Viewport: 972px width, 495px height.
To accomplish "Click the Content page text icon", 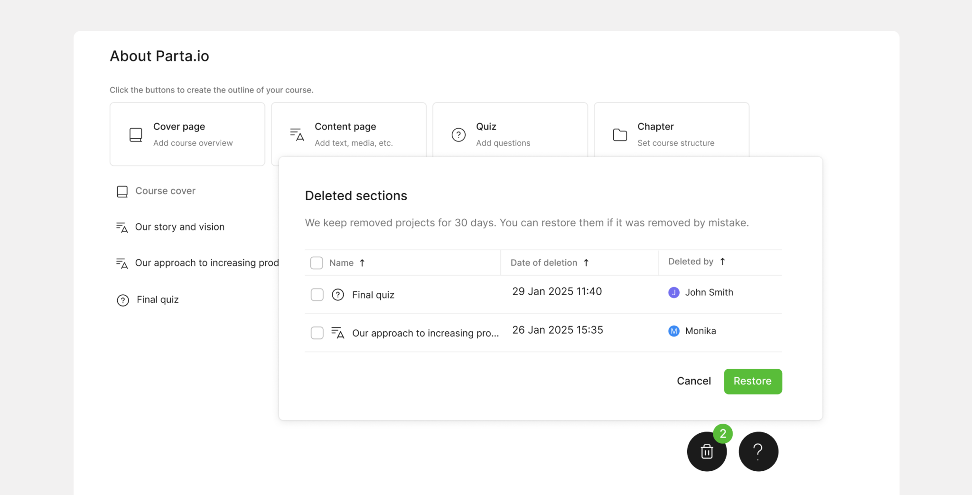I will 297,135.
